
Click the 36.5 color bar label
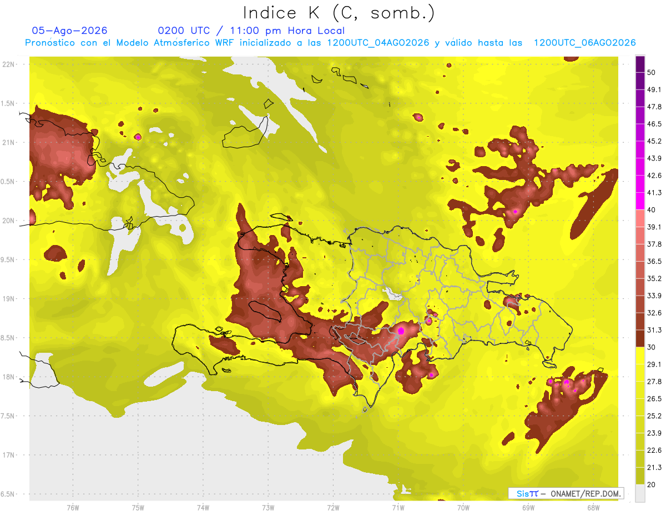click(654, 261)
